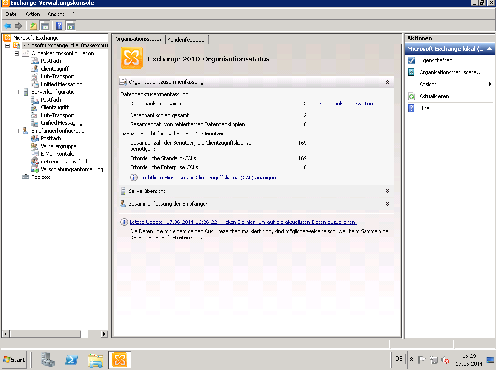Image resolution: width=496 pixels, height=370 pixels.
Task: Click the E-Mail-Kontakt icon in the tree
Action: (x=35, y=154)
